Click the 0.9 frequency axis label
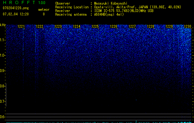Image resolution: width=194 pixels, height=123 pixels. click(x=2, y=71)
